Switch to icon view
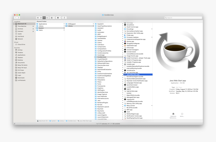 [x=38, y=18]
